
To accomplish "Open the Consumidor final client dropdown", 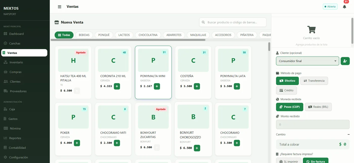I will pyautogui.click(x=307, y=61).
